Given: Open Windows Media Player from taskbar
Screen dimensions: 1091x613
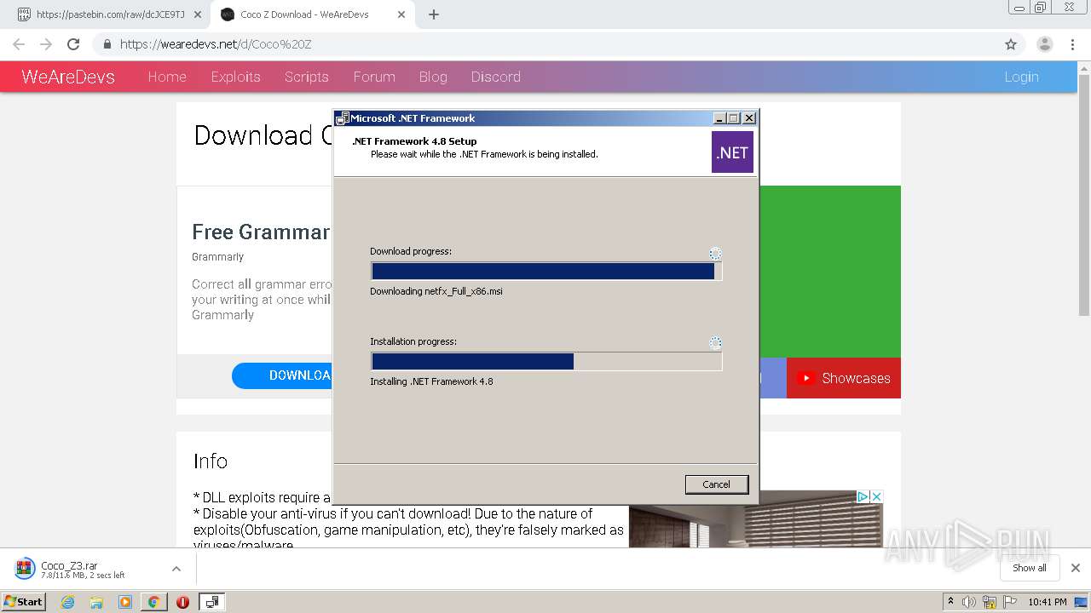Looking at the screenshot, I should tap(125, 602).
